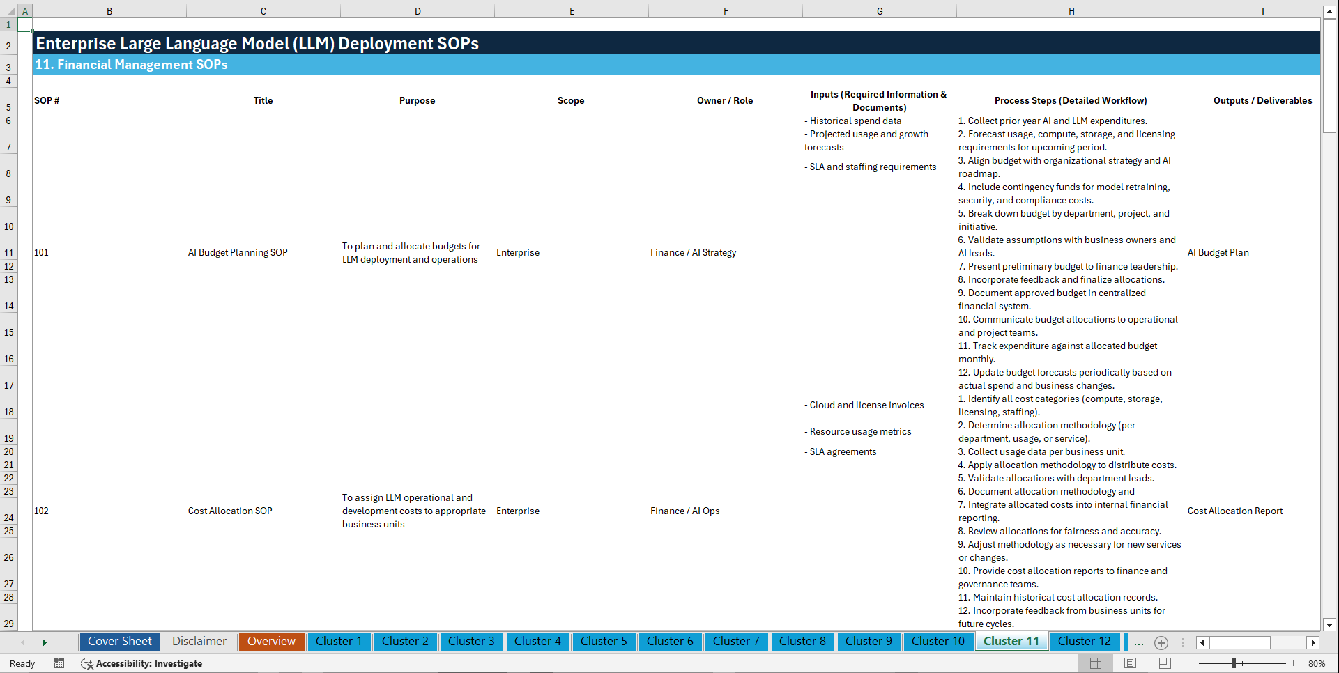Switch to the Cover Sheet tab

pyautogui.click(x=120, y=642)
